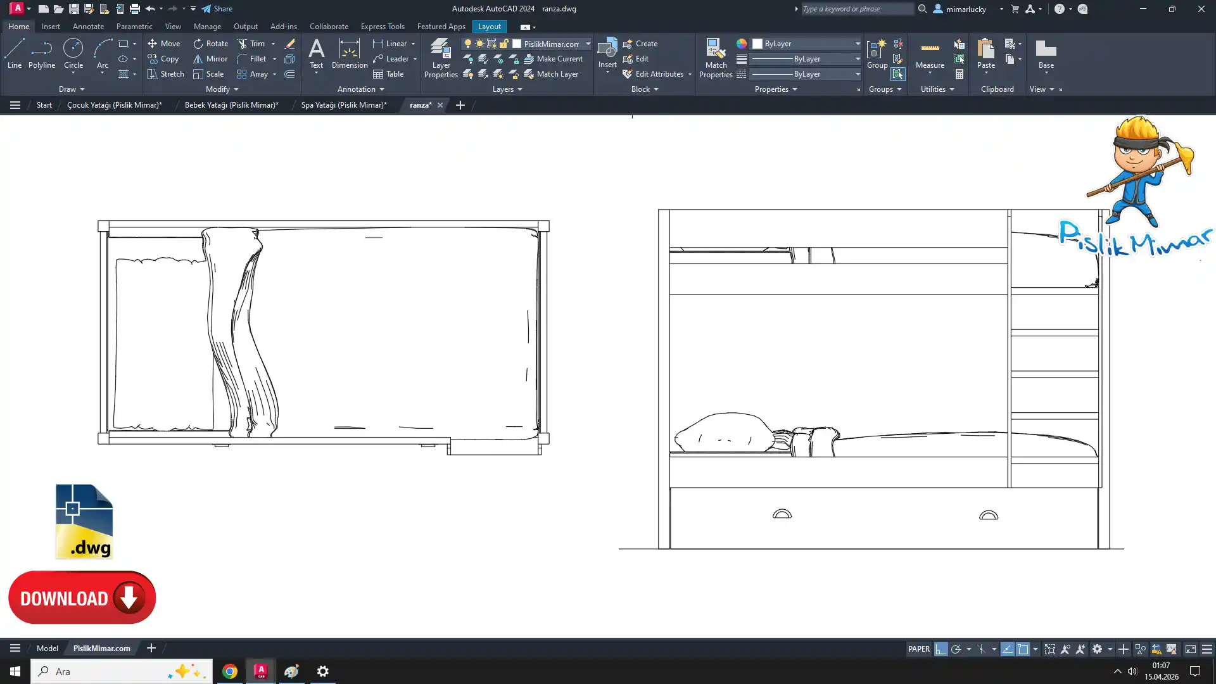Click Edit Attributes in Block panel
This screenshot has height=684, width=1216.
tap(659, 74)
